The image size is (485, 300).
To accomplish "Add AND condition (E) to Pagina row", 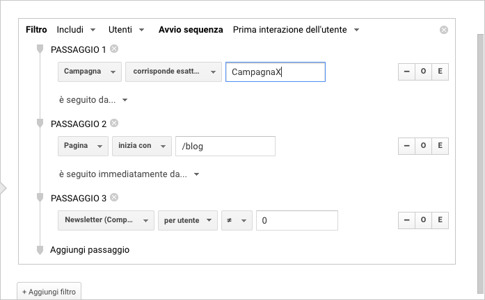I will [x=440, y=147].
